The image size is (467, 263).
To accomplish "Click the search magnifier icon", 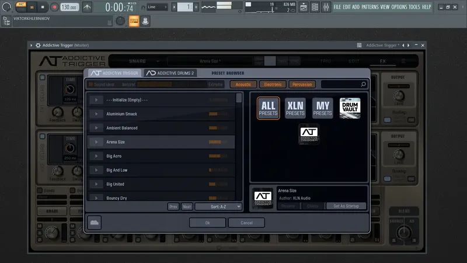I will pos(363,84).
